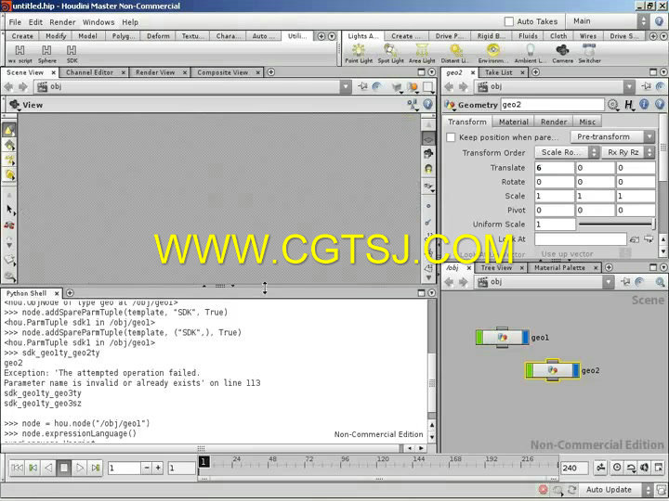Open the View menu dropdown in viewport
Viewport: 669px width, 501px height.
(x=26, y=105)
